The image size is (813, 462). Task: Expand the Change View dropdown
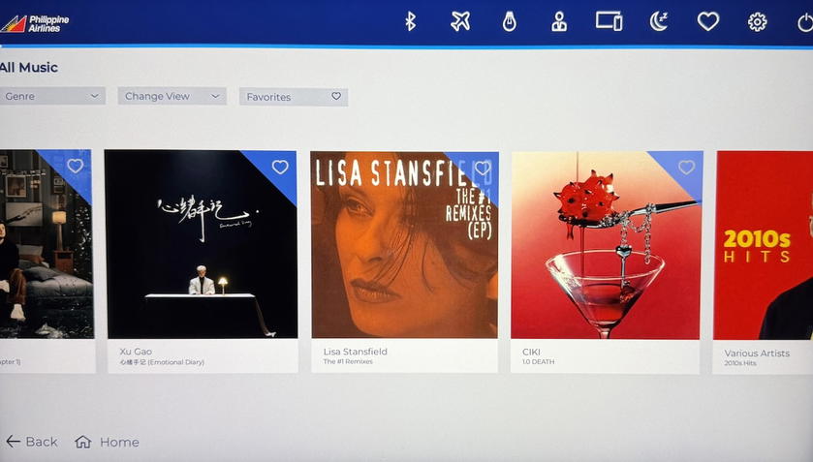click(172, 96)
